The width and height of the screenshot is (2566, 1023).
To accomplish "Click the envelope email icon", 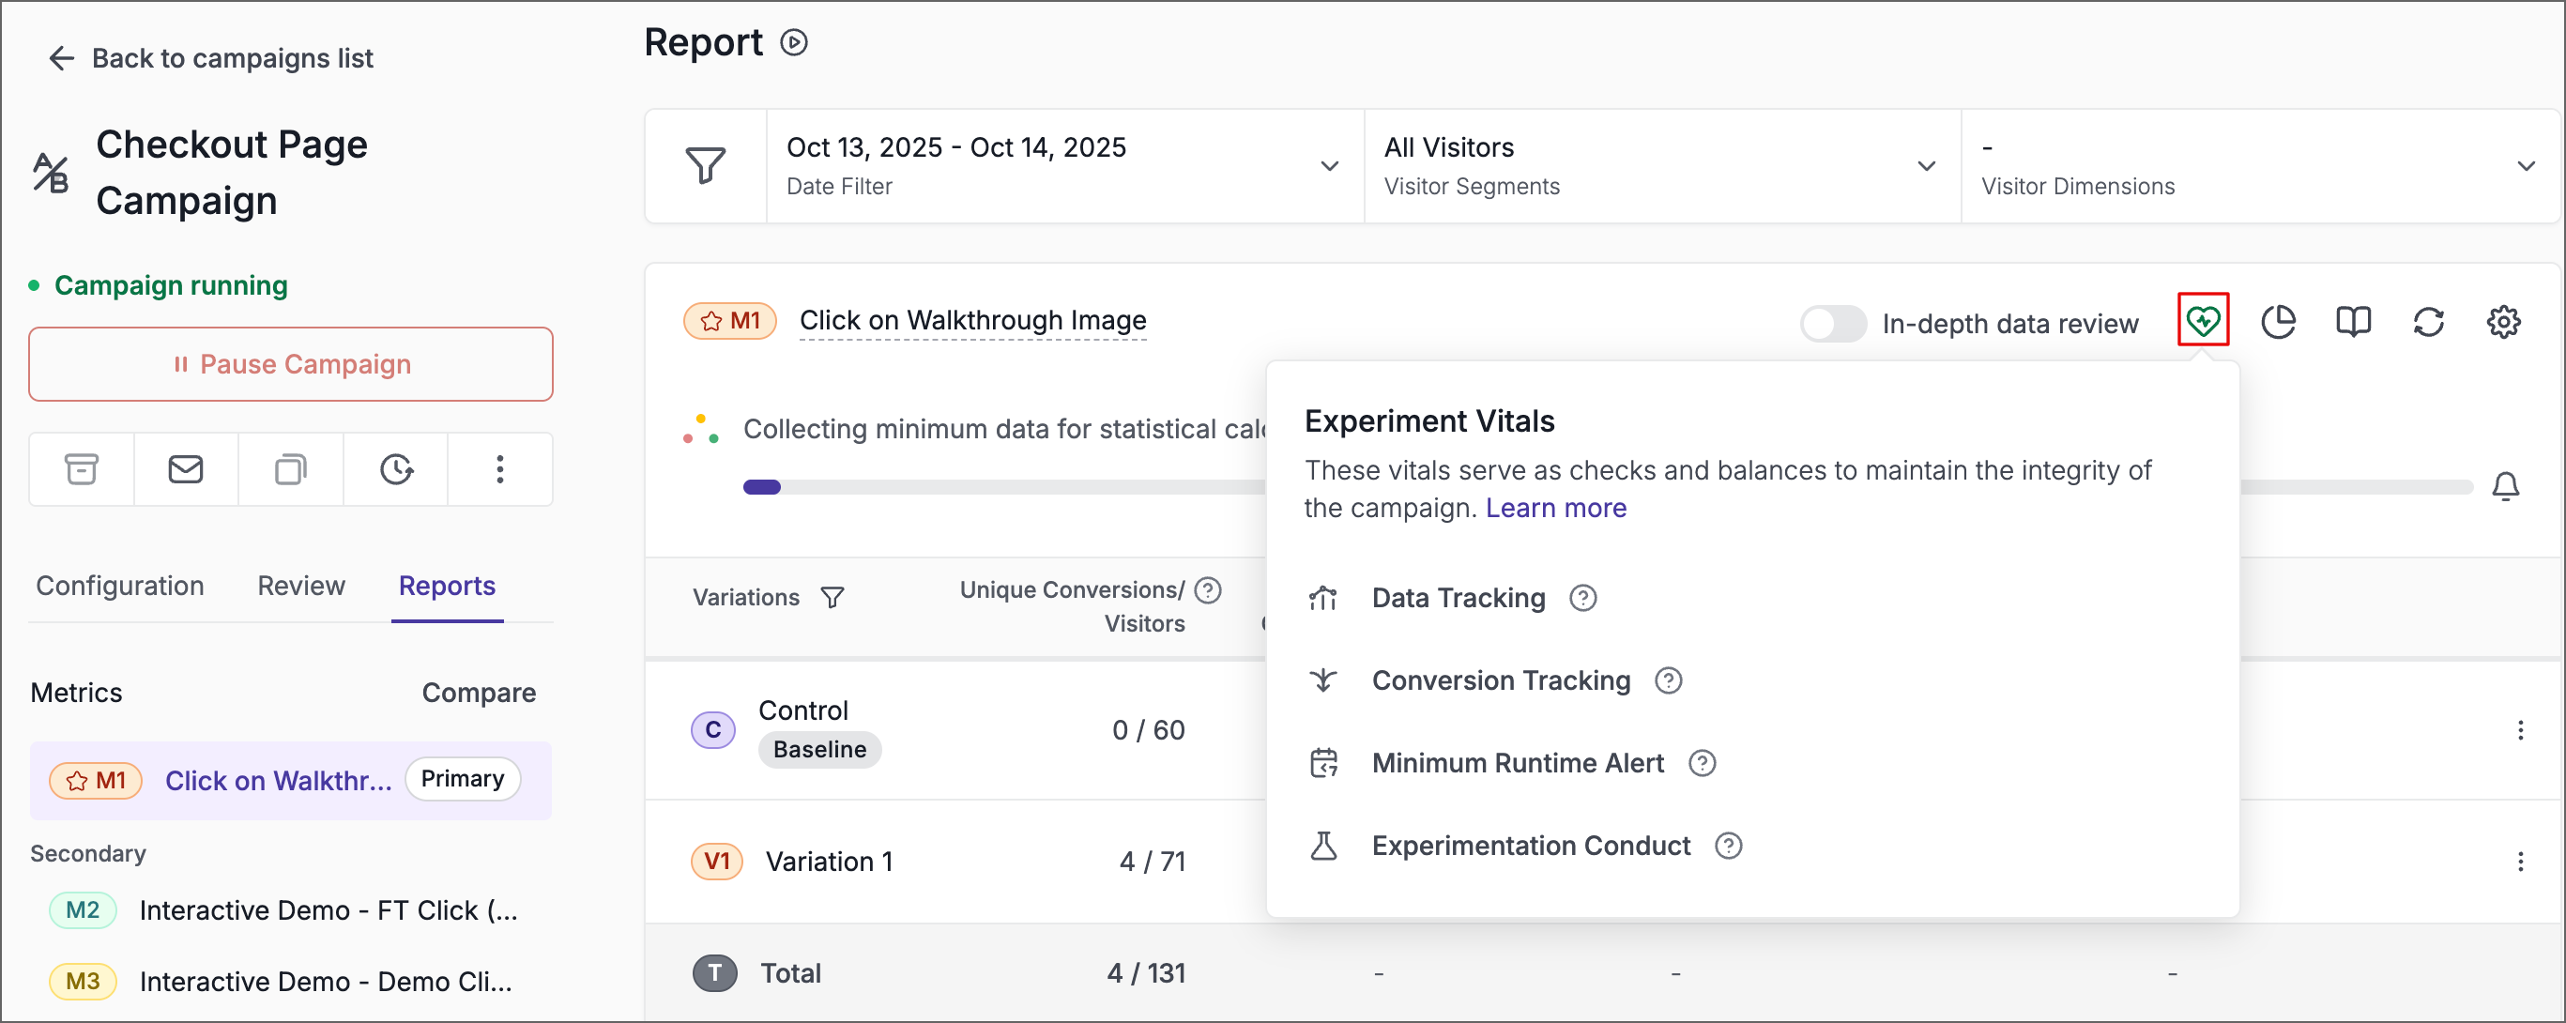I will [185, 468].
